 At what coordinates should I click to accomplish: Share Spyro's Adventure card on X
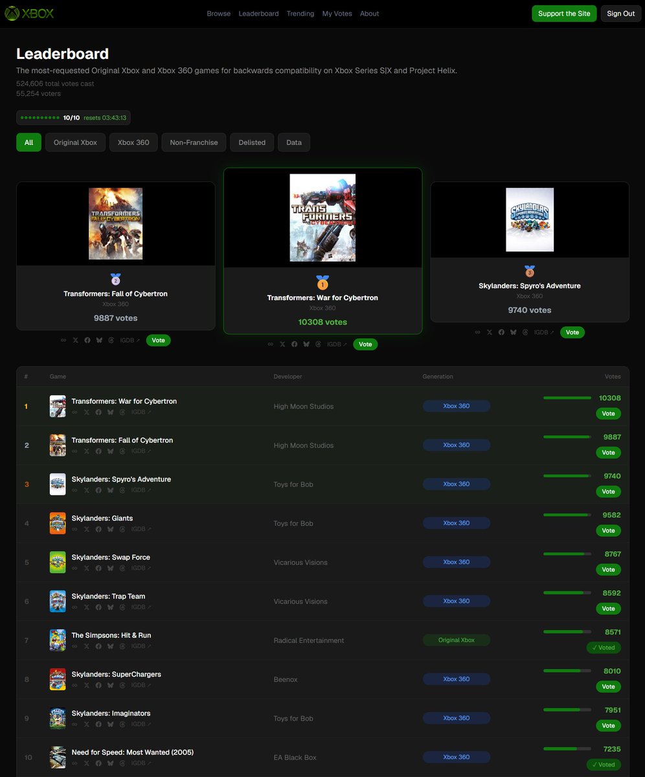click(490, 332)
